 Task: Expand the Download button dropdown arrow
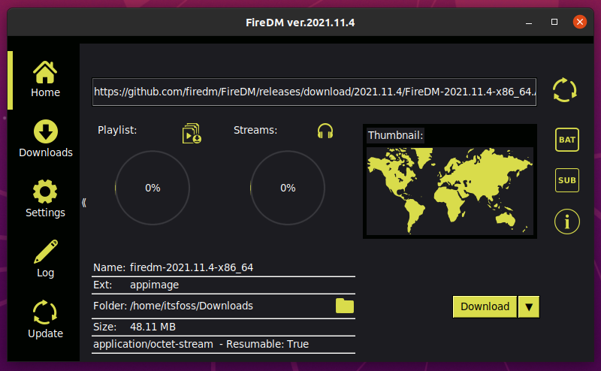click(529, 306)
